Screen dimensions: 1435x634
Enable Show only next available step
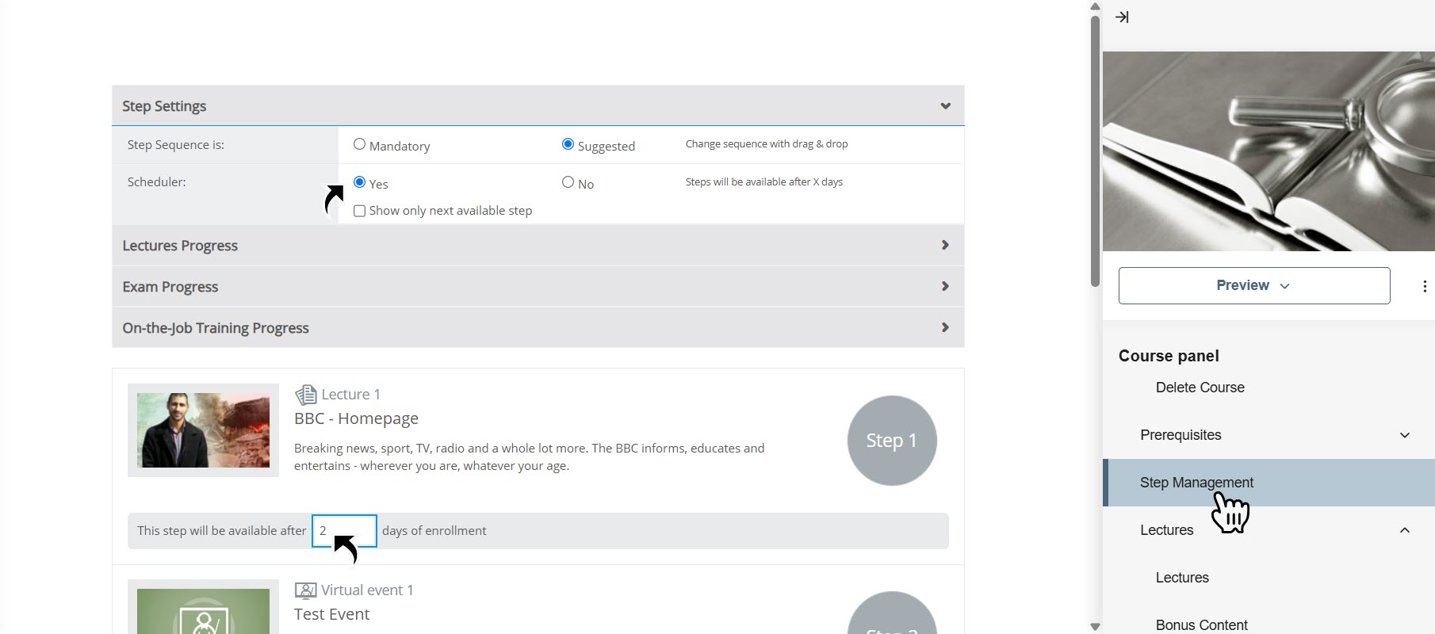coord(360,211)
